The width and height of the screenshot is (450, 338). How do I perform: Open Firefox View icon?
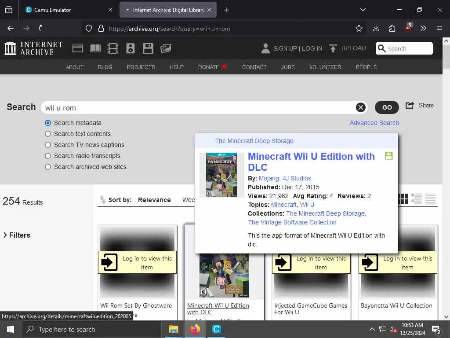pos(9,10)
